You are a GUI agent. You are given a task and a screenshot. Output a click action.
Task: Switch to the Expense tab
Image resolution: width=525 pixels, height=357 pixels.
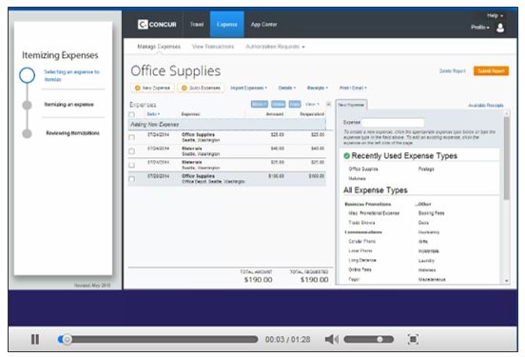coord(226,24)
